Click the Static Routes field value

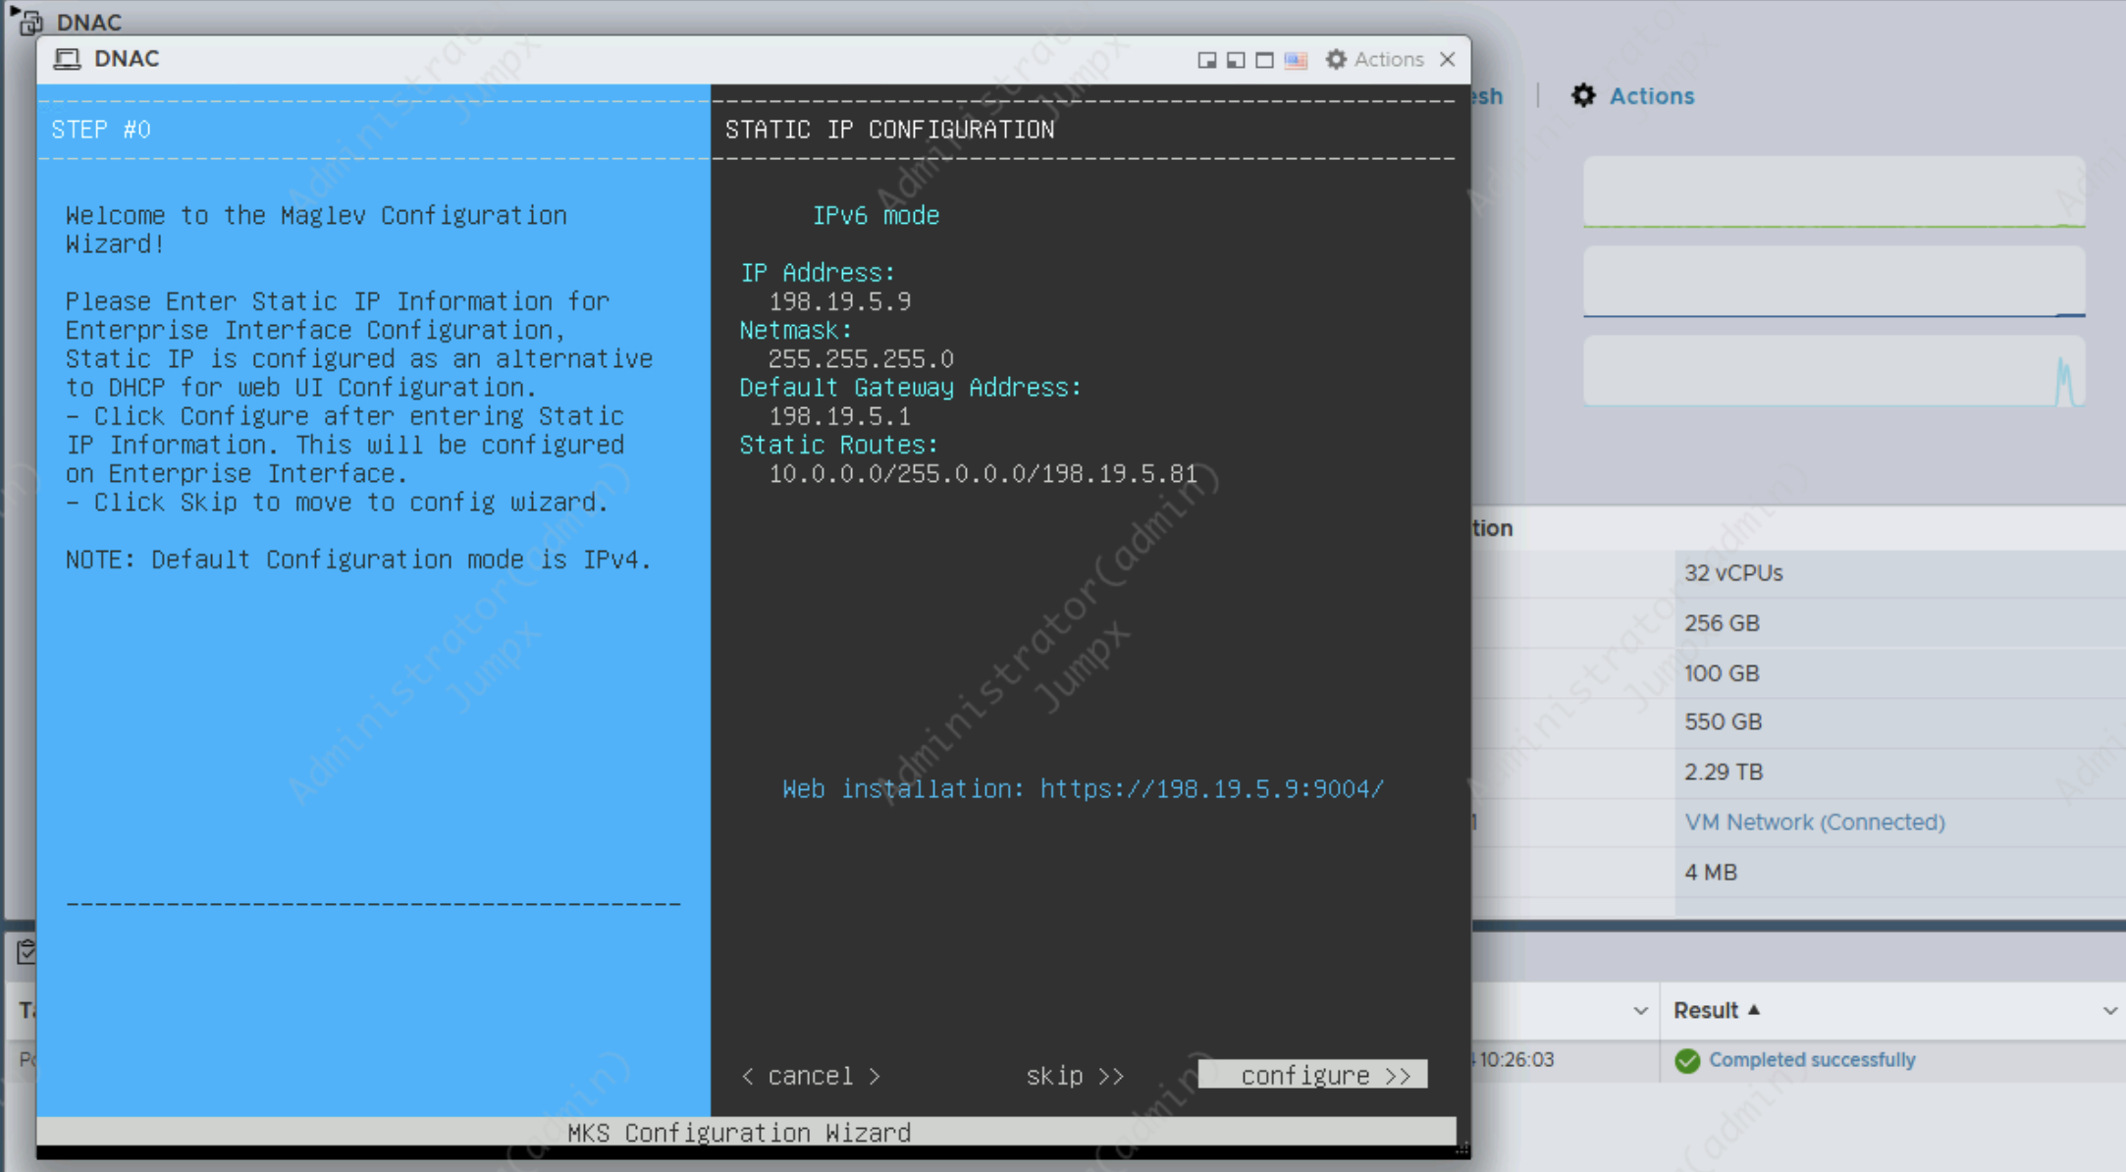(982, 474)
